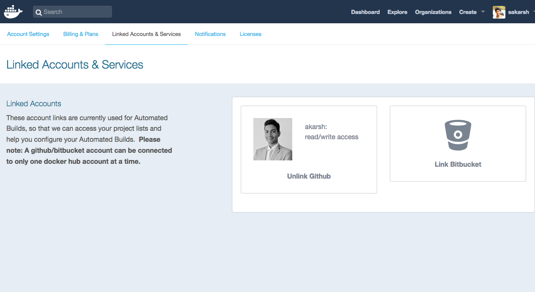Click the sakarsh avatar in the navbar
535x292 pixels.
tap(499, 12)
